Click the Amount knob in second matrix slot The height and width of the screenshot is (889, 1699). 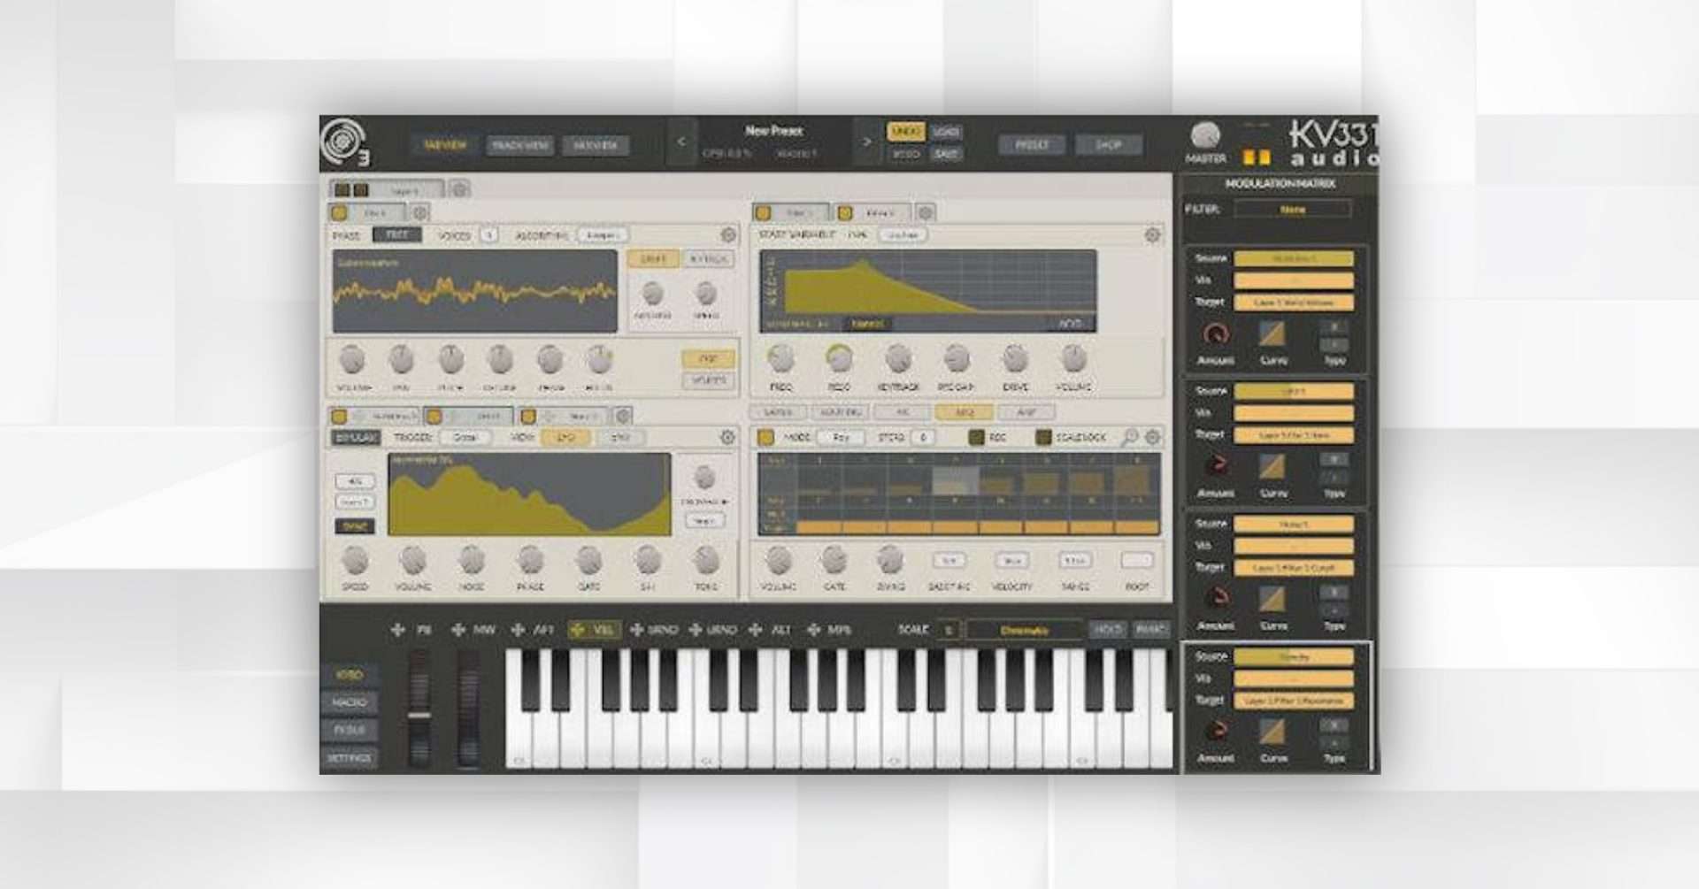click(1217, 465)
